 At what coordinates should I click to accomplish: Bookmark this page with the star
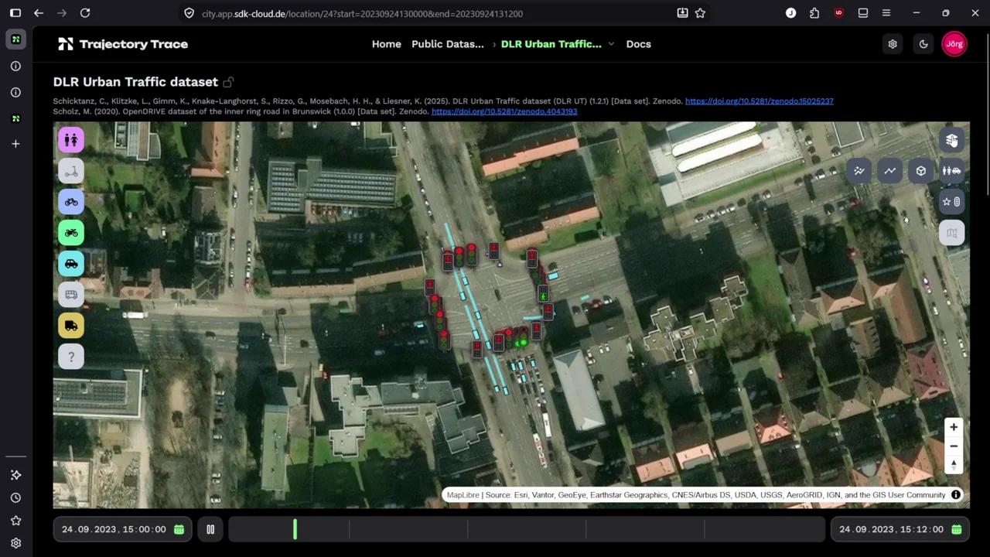[x=700, y=13]
